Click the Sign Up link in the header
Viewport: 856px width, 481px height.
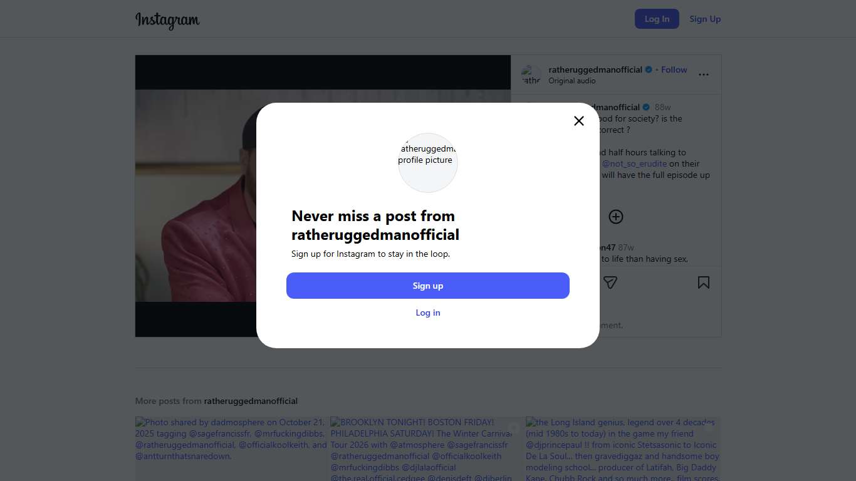[x=705, y=19]
